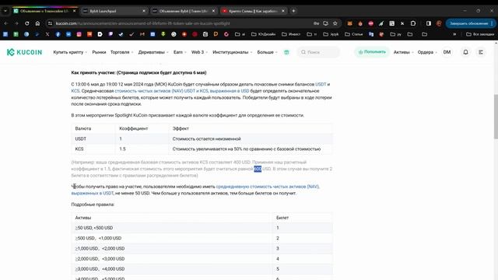Click the KuCoin logo
Screen dimensions: 498x280
[24, 52]
